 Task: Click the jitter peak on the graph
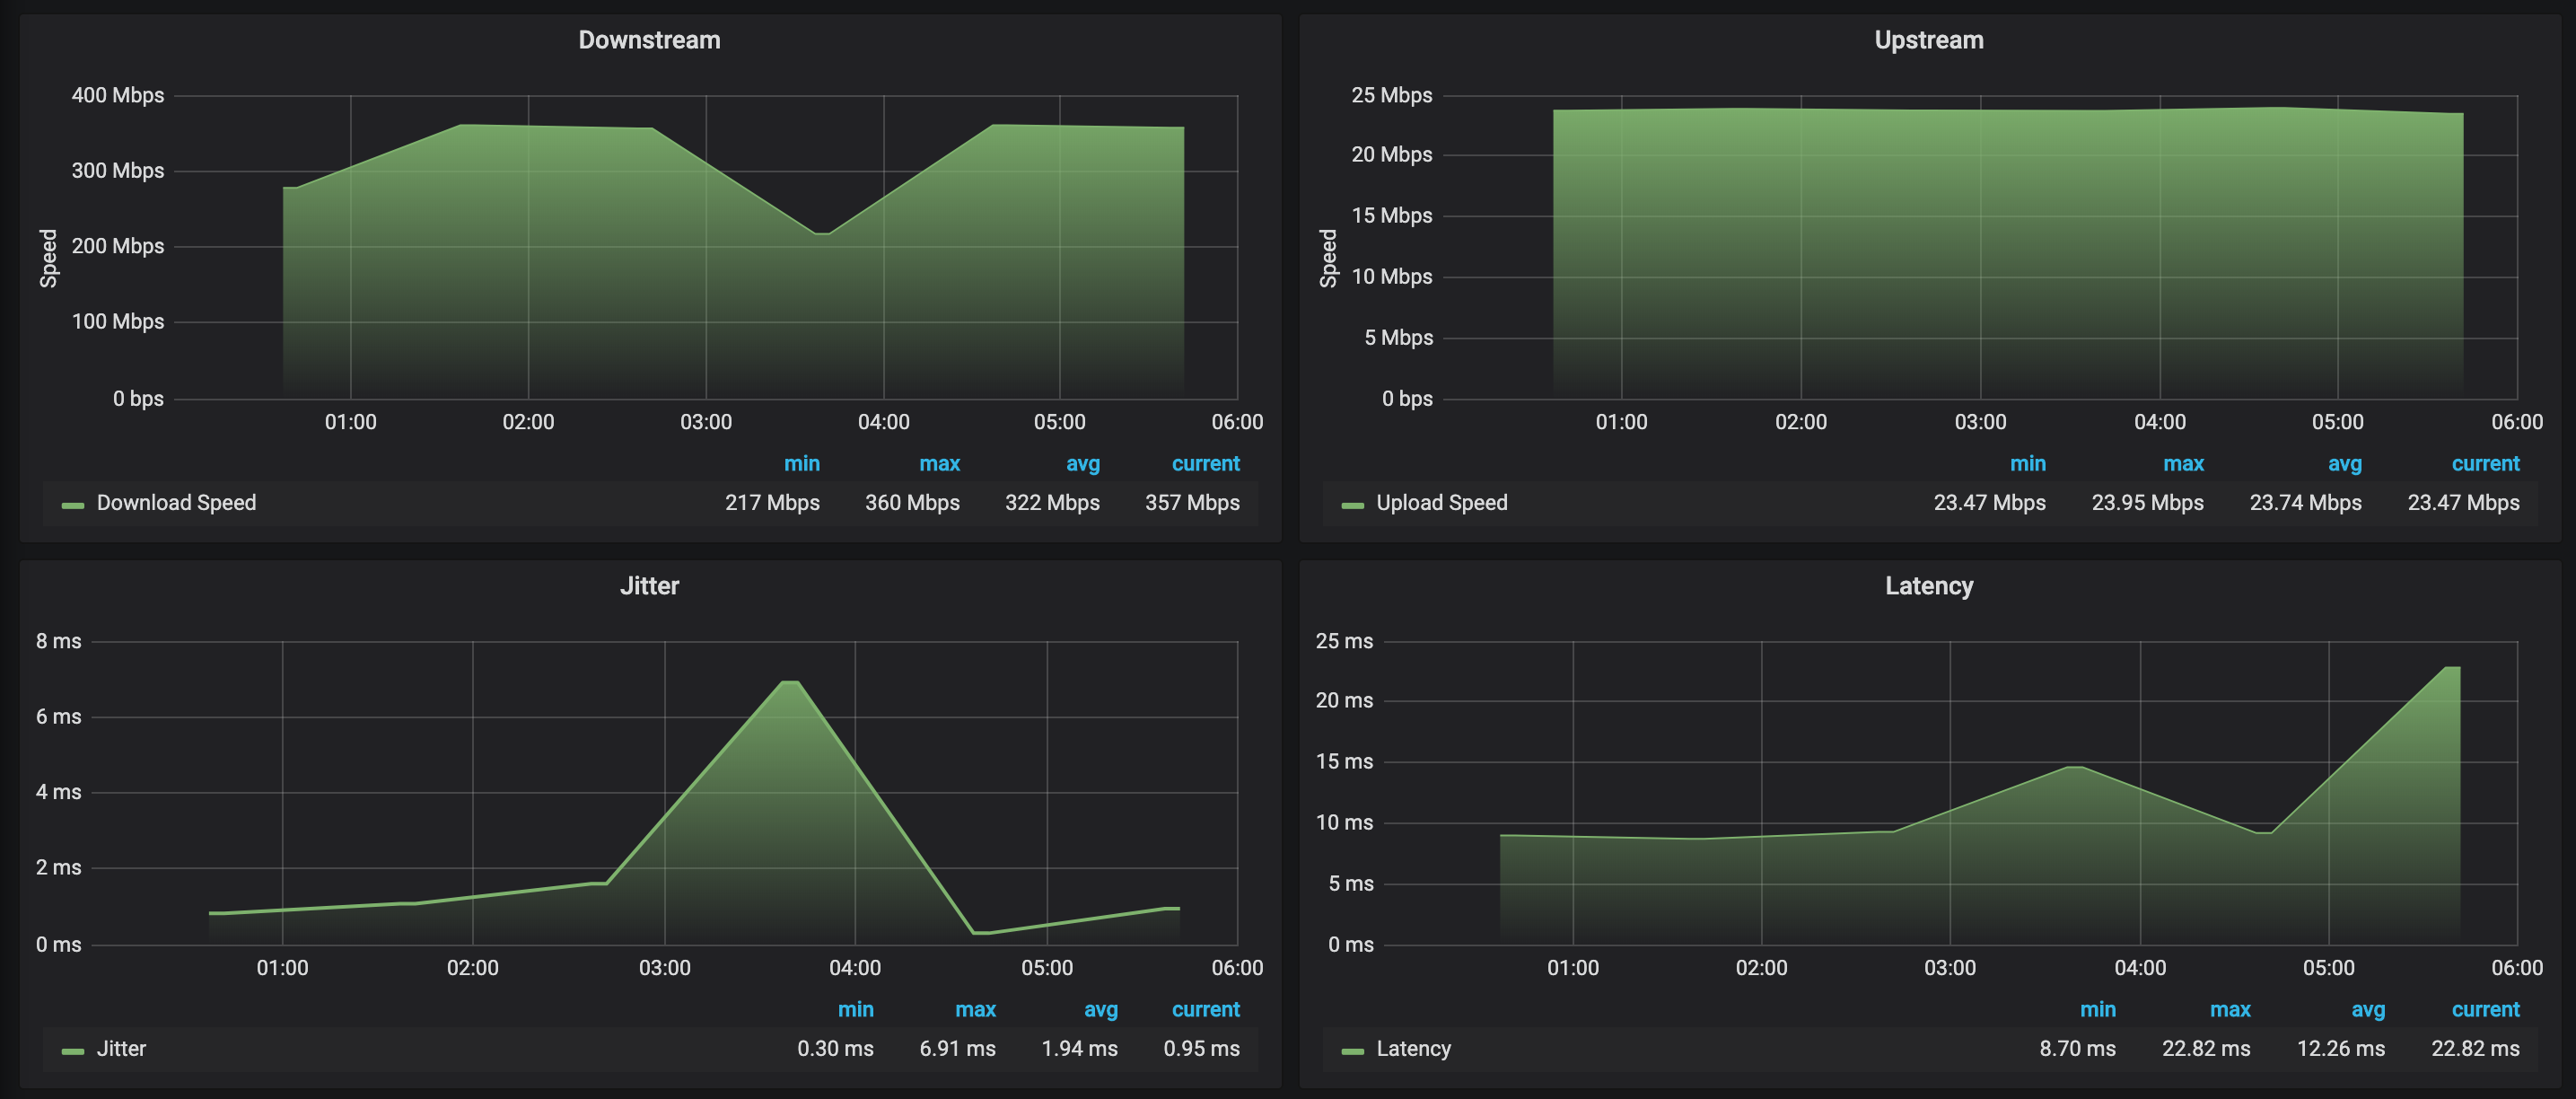pos(790,682)
